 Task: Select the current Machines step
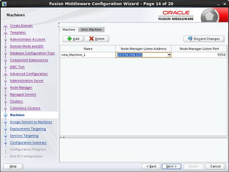pyautogui.click(x=17, y=115)
